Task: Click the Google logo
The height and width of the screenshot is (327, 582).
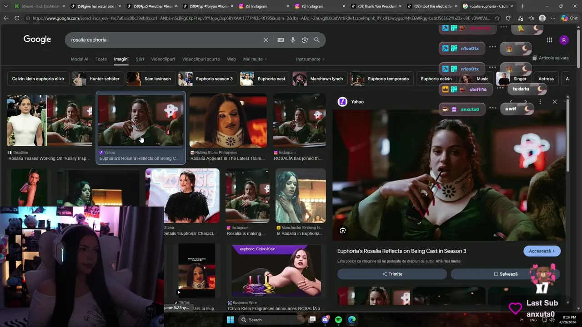Action: [x=37, y=40]
